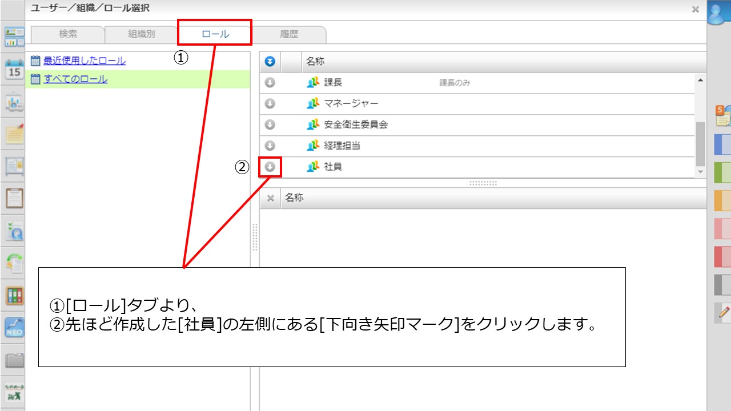
Task: Click the pencil edit icon on right
Action: click(723, 312)
